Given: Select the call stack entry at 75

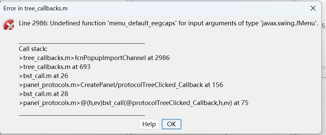Looking at the screenshot, I should point(133,103).
